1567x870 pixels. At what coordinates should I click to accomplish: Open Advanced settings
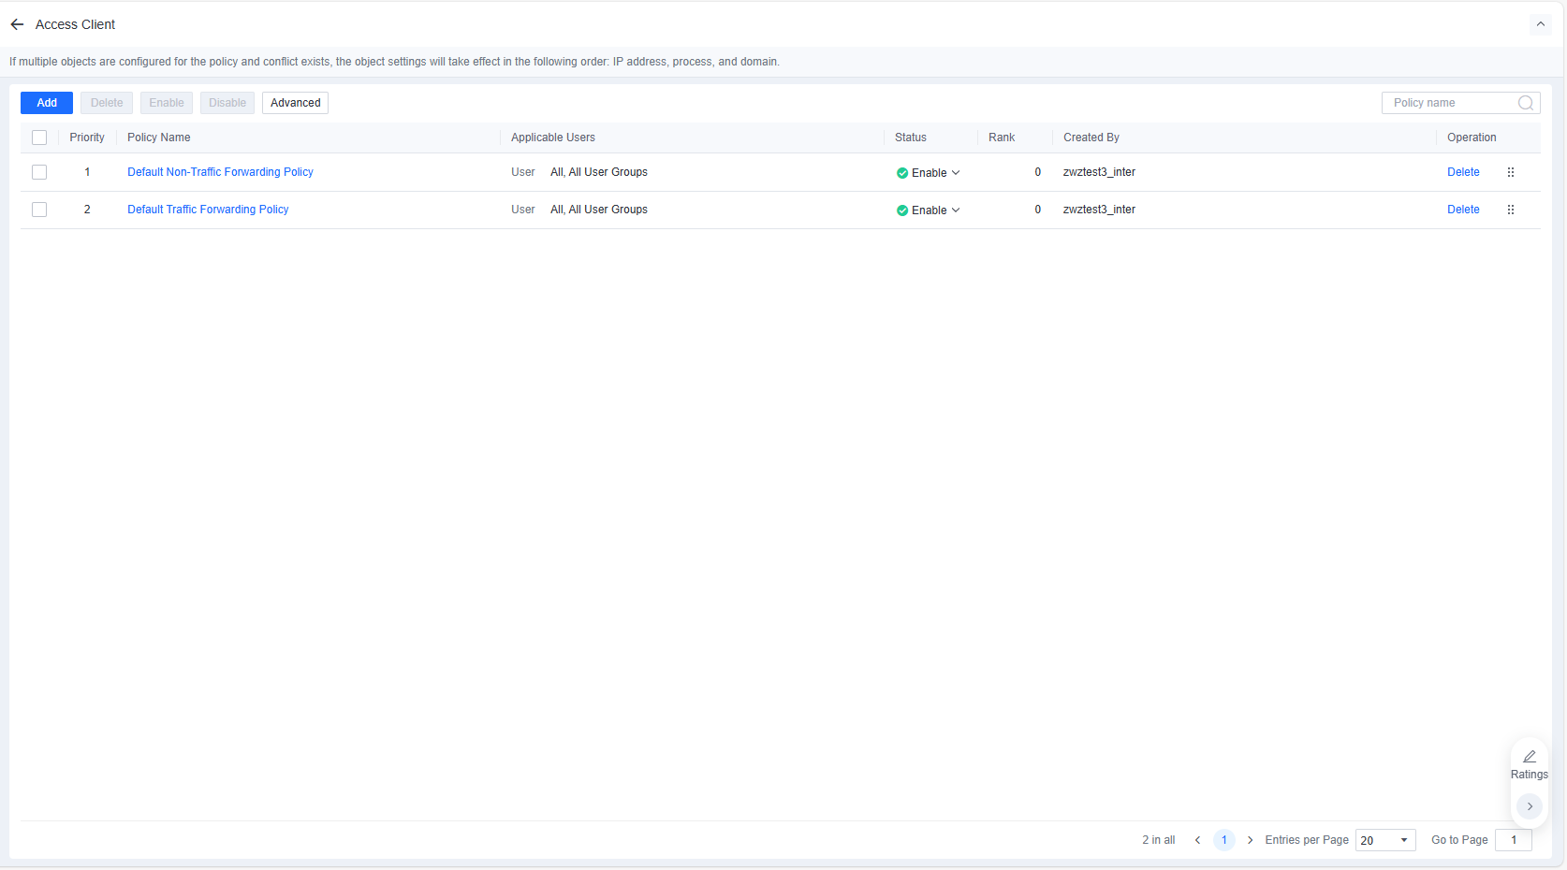(x=296, y=103)
